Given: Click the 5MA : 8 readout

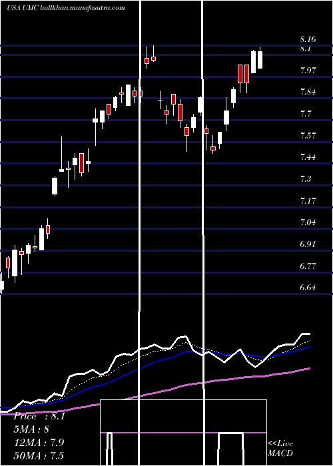Looking at the screenshot, I should point(31,429).
